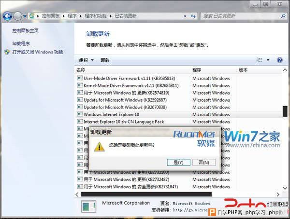Click icon of KB2670838 update row
The width and height of the screenshot is (290, 219).
pyautogui.click(x=80, y=107)
